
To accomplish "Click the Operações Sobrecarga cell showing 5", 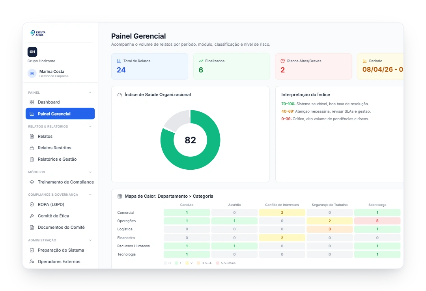I will pos(377,221).
